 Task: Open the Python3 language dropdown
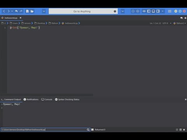pos(180,23)
